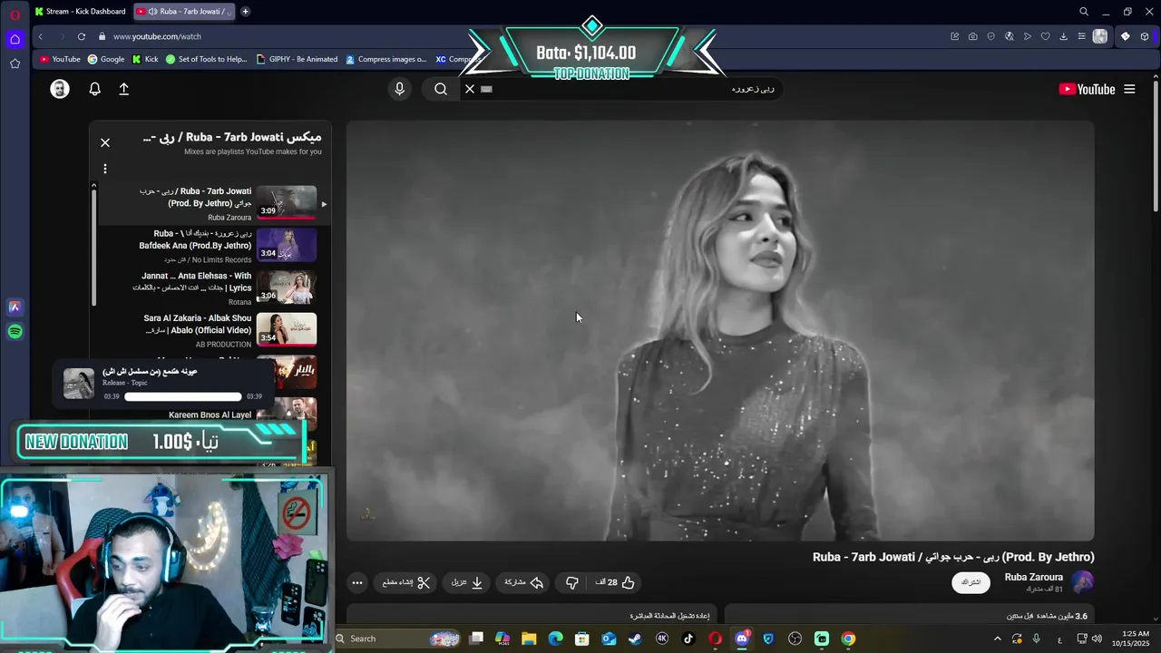Switch to Ruba - 7arb Jowati browser tab
Screen dimensions: 1161x653
(x=184, y=12)
